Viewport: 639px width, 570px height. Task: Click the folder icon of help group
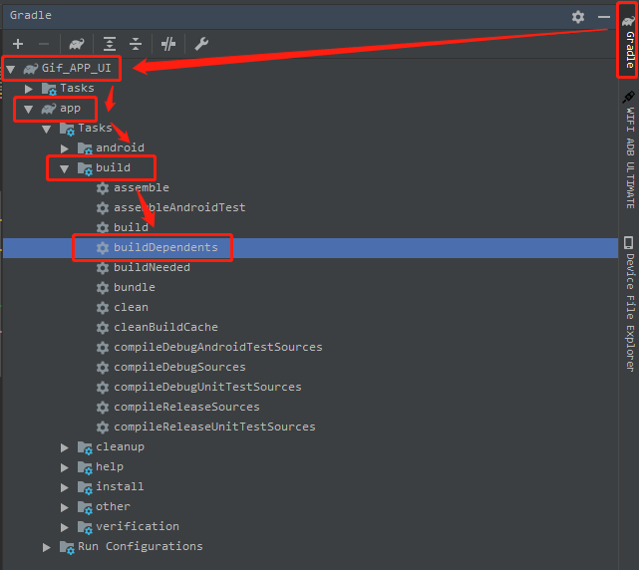coord(85,467)
